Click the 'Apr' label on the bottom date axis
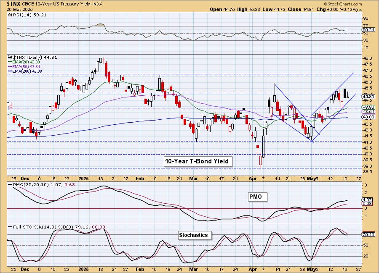 (x=253, y=269)
